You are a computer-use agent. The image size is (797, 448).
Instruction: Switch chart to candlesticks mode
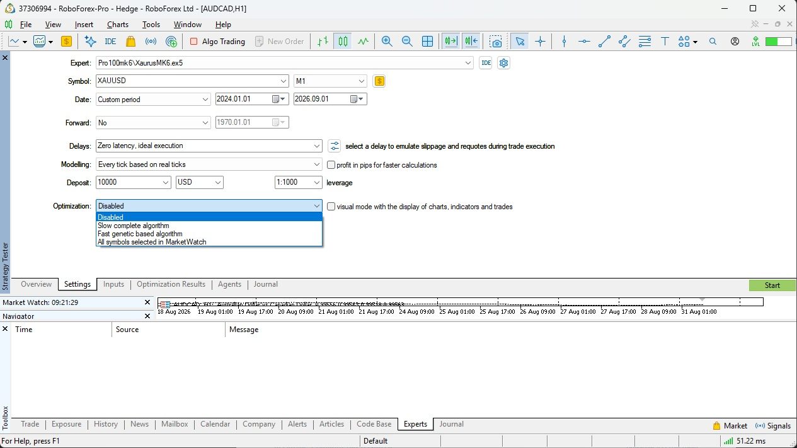pyautogui.click(x=343, y=42)
